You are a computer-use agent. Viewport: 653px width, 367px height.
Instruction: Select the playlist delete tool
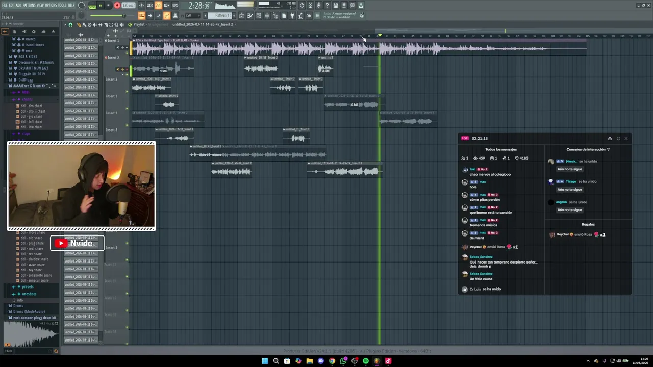pyautogui.click(x=89, y=24)
